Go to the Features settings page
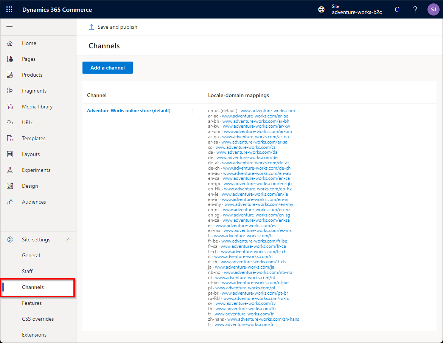The image size is (443, 343). pyautogui.click(x=32, y=303)
